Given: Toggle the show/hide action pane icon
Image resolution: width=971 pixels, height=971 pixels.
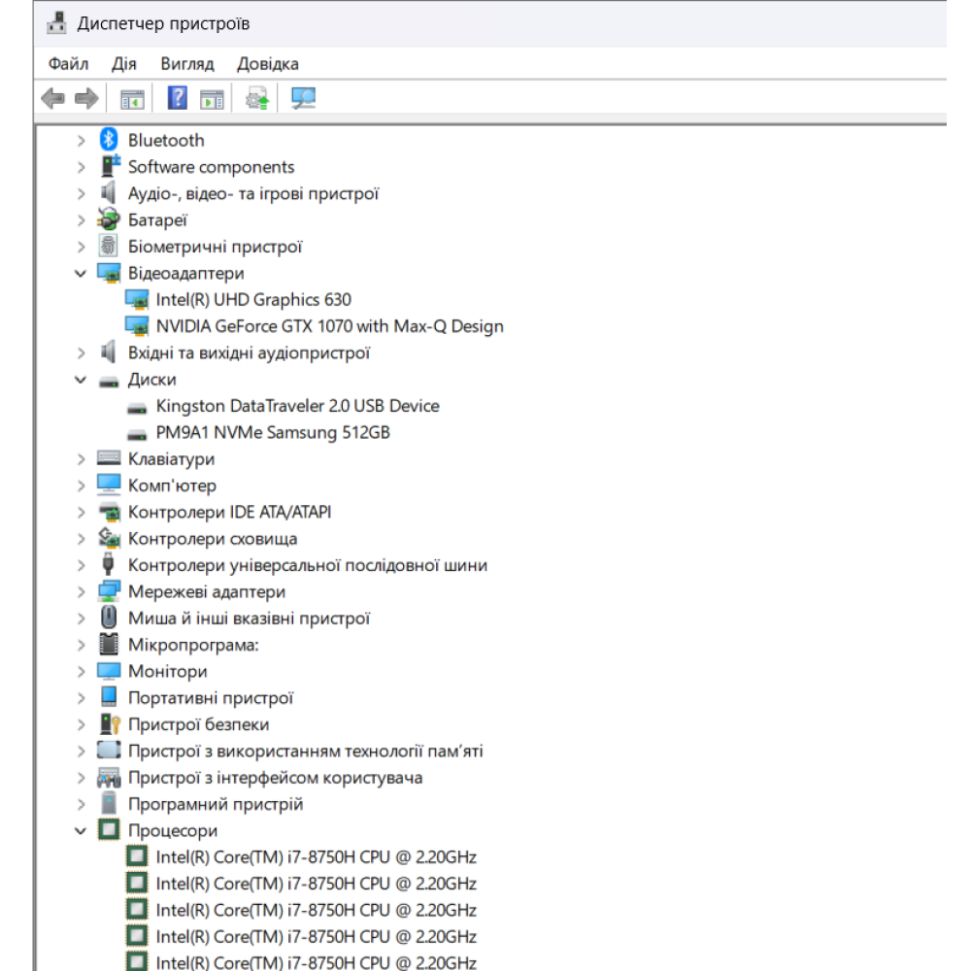Looking at the screenshot, I should coord(212,98).
